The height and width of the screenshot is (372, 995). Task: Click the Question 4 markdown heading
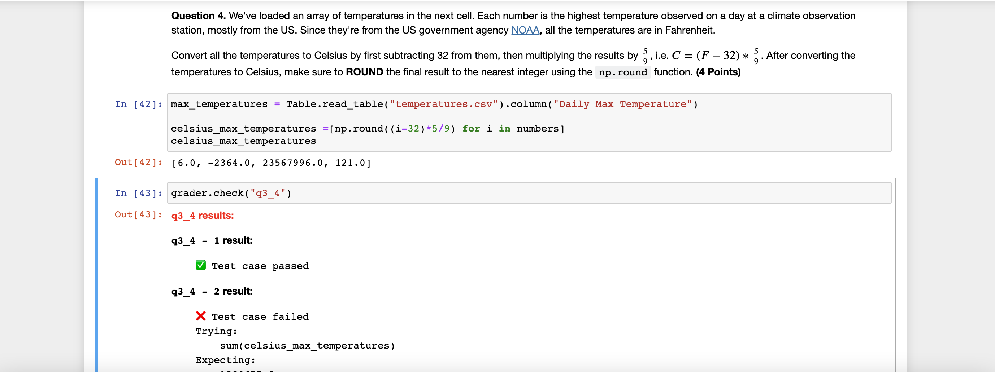197,15
